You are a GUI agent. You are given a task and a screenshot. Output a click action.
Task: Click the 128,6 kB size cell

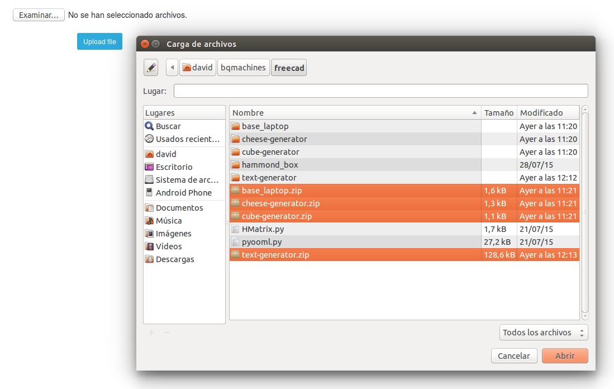tap(499, 255)
